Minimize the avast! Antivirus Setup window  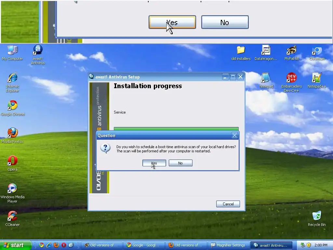coord(225,77)
